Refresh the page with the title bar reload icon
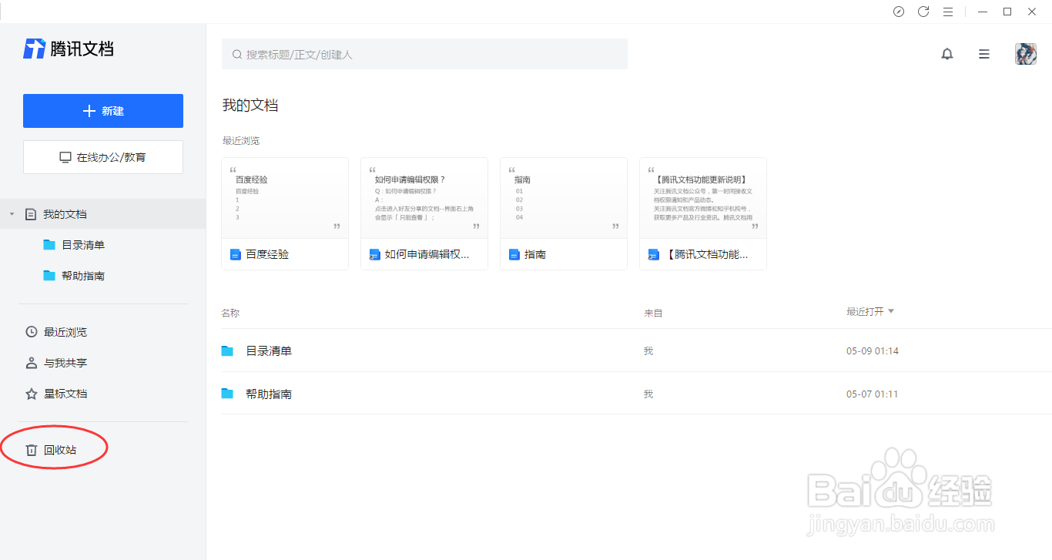1052x560 pixels. 923,12
